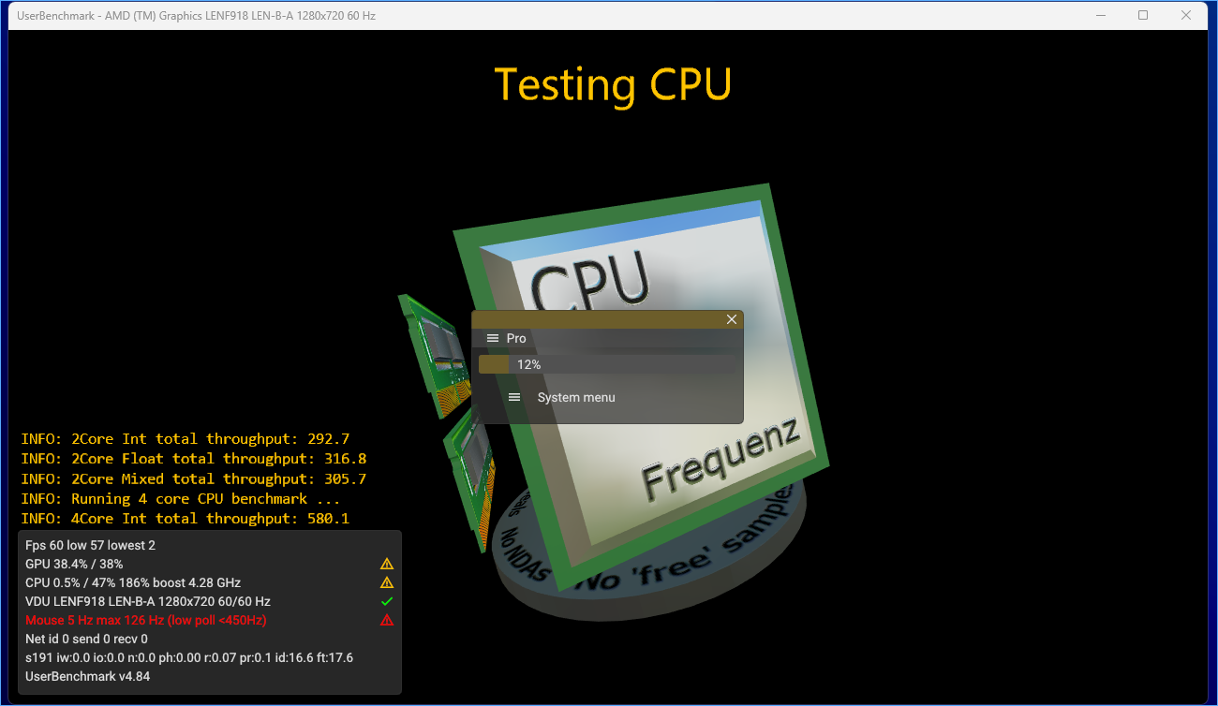The width and height of the screenshot is (1218, 706).
Task: Open the Pro hamburger menu icon
Action: 493,338
